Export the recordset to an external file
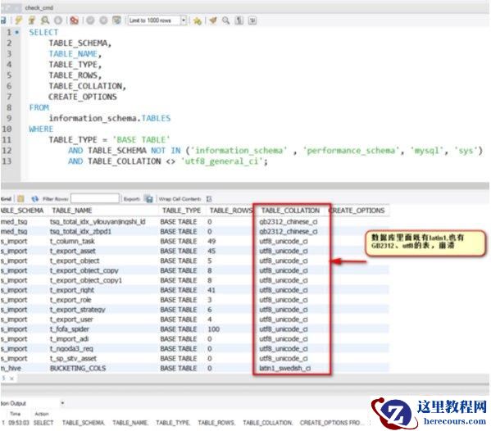 coord(148,199)
